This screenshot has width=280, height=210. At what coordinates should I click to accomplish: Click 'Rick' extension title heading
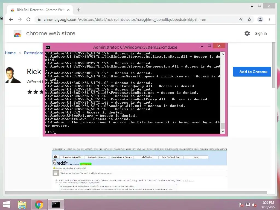[34, 72]
